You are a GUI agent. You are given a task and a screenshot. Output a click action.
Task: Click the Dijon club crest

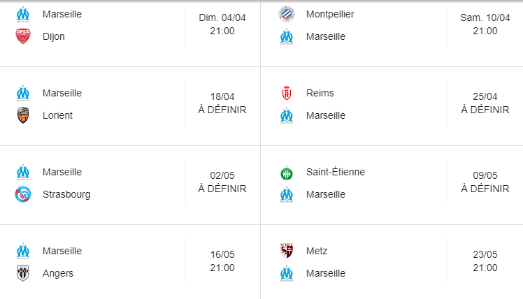tap(23, 36)
